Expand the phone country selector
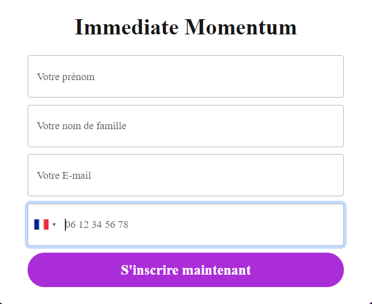372x304 pixels. coord(45,224)
